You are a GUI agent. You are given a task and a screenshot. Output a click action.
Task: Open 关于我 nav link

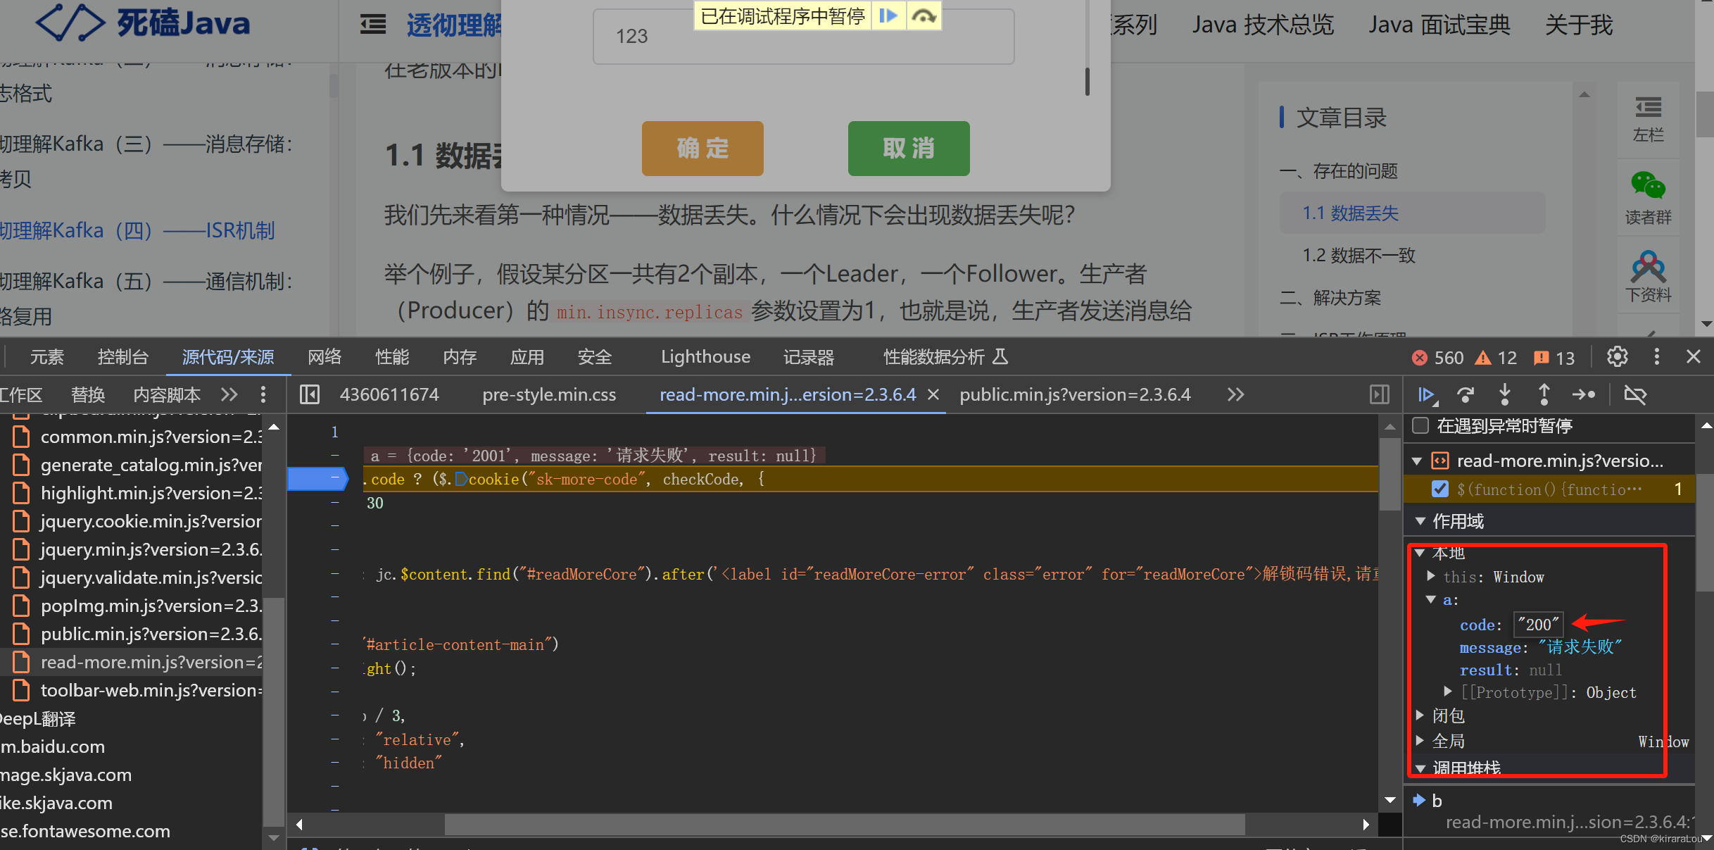[1579, 25]
